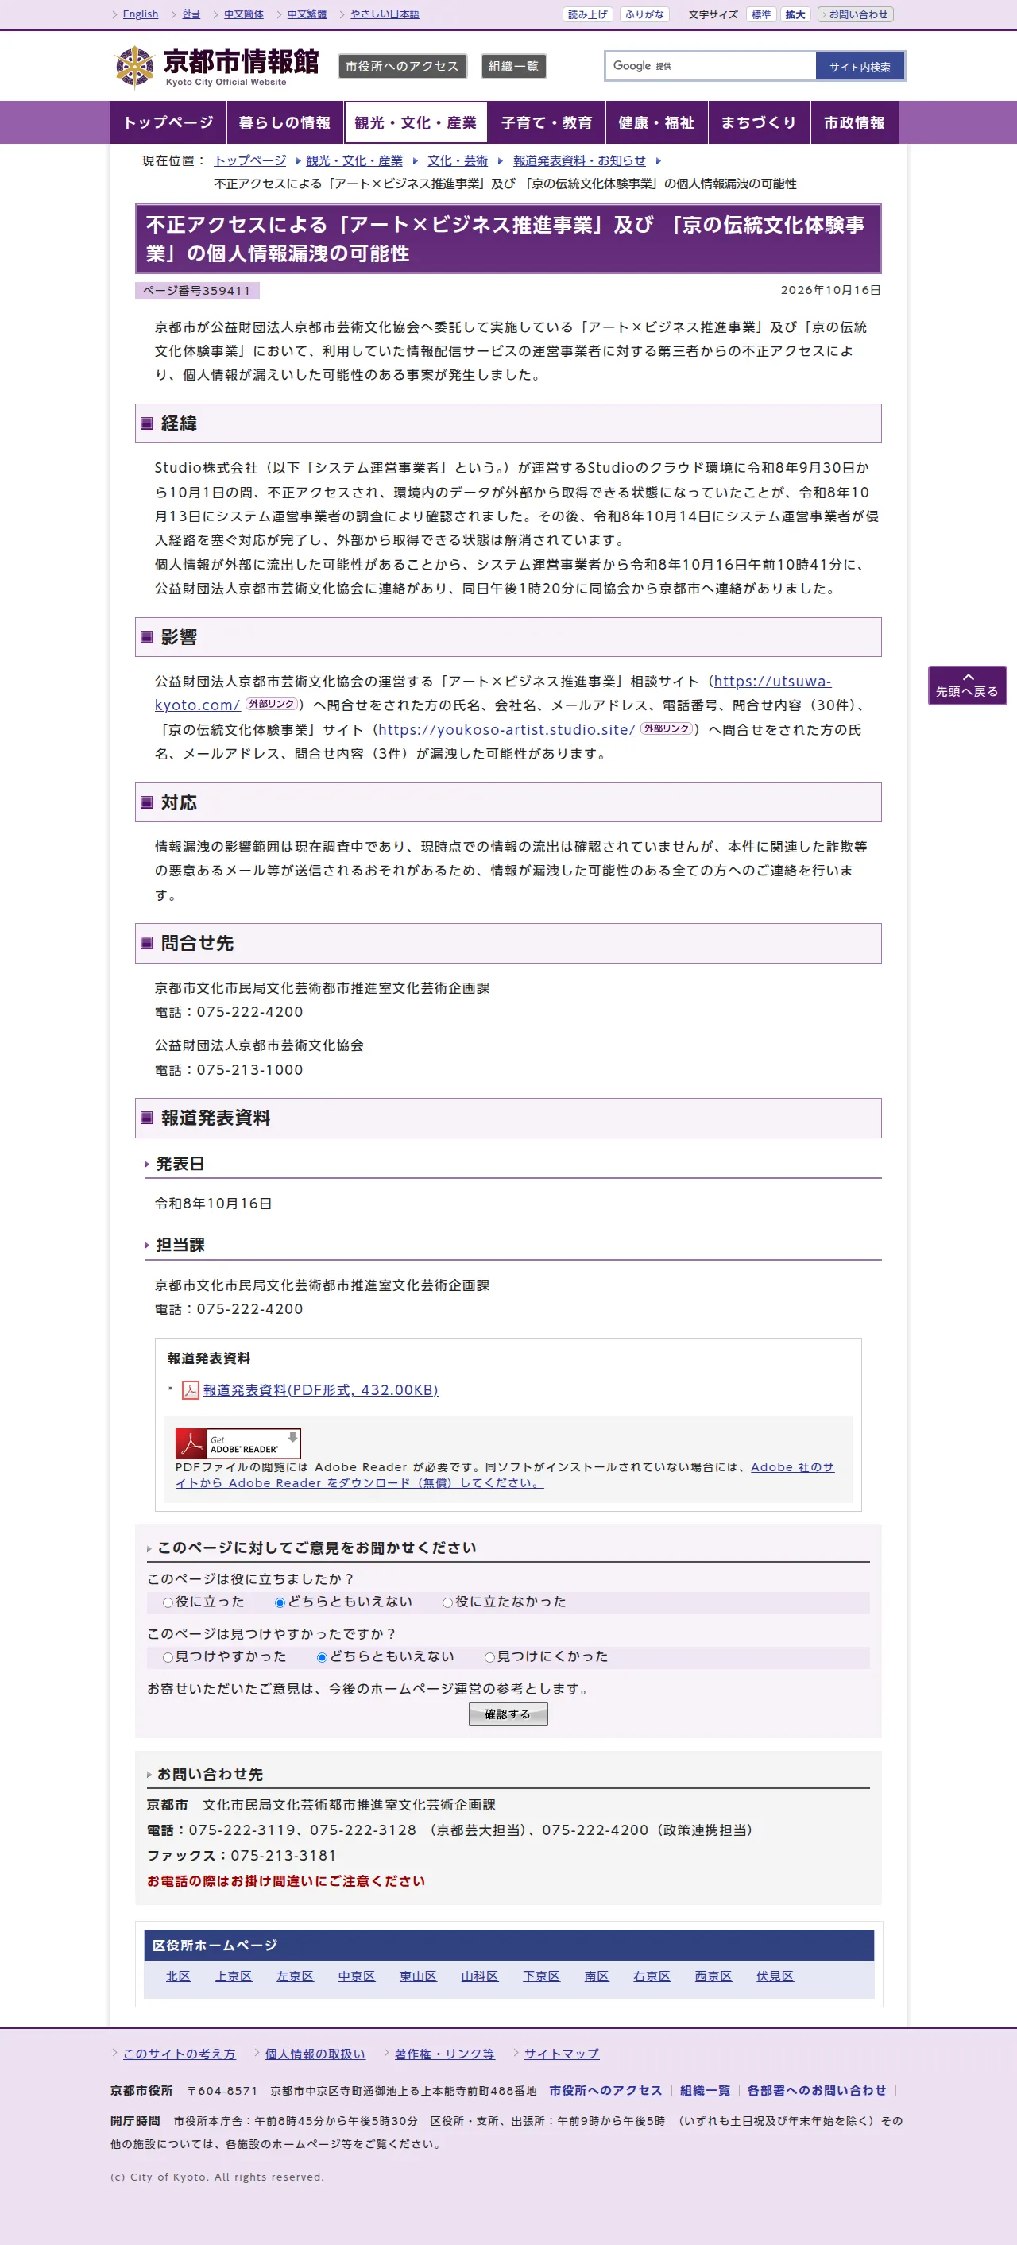Open the youkoso-artist.studio.site link
The image size is (1017, 2245).
506,729
